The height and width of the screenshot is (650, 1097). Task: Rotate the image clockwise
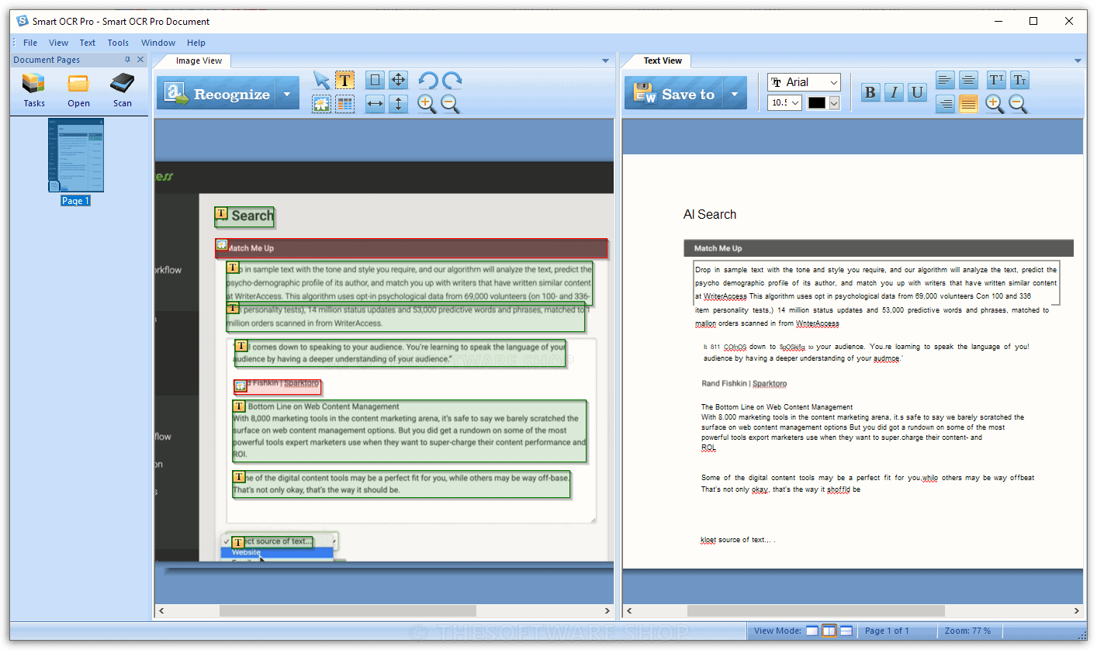[452, 81]
